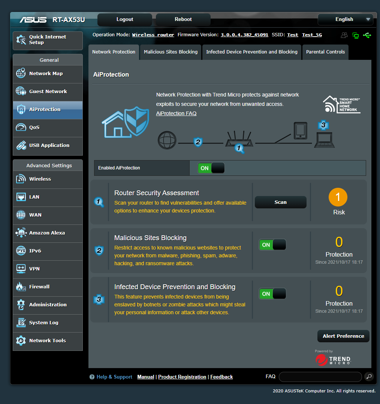Click the WAN globe icon
Image resolution: width=380 pixels, height=404 pixels.
21,215
